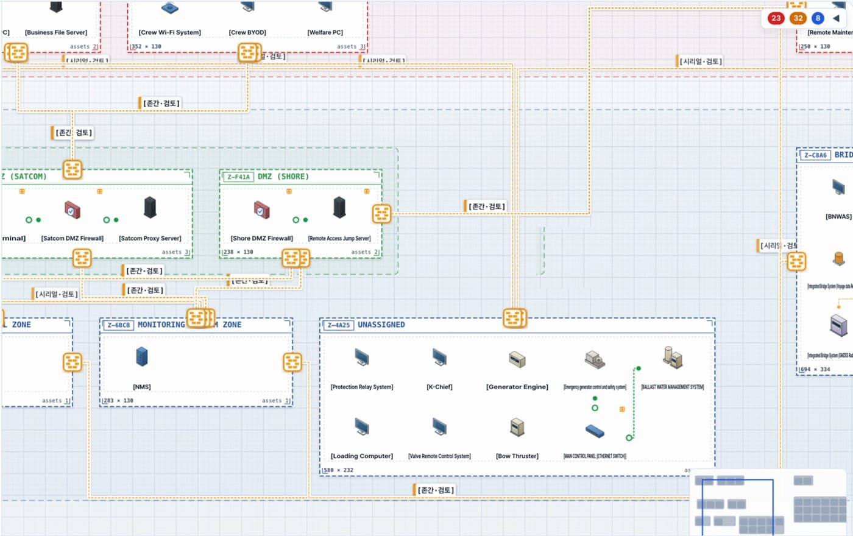Click the Crew BYOD asset icon
Image resolution: width=853 pixels, height=536 pixels.
[247, 7]
